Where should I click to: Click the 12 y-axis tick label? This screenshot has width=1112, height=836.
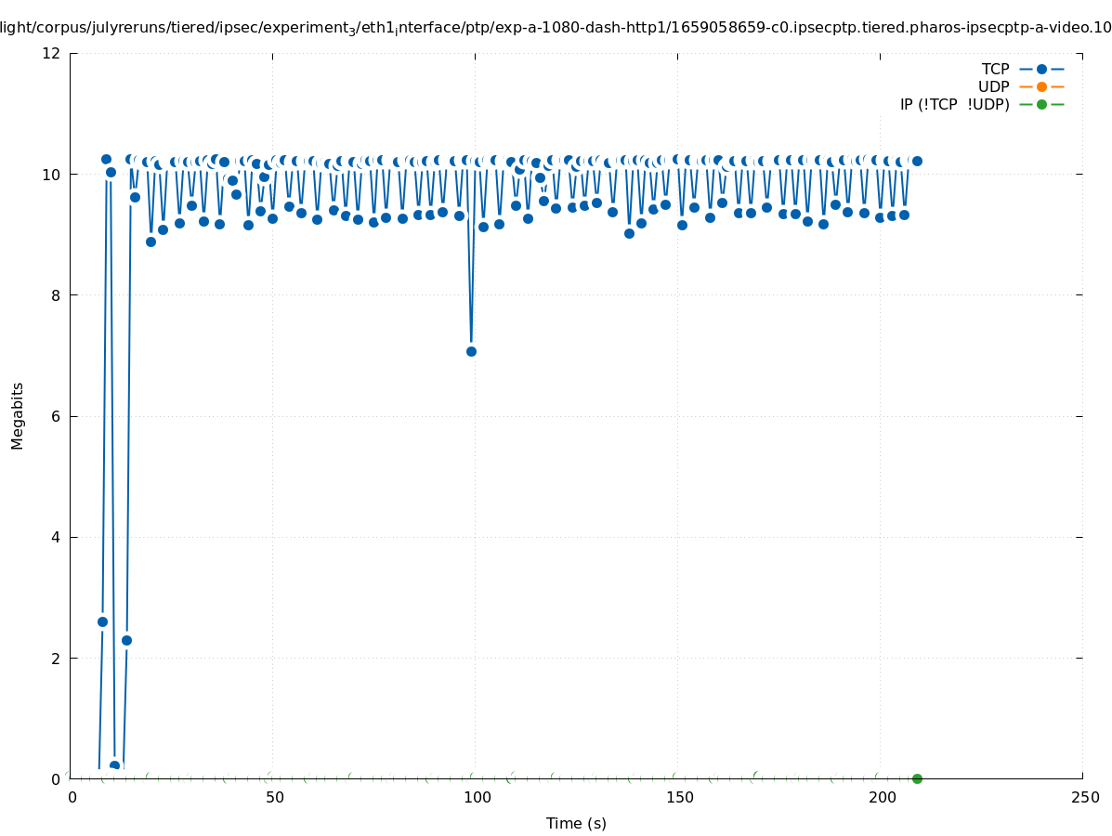[x=52, y=53]
